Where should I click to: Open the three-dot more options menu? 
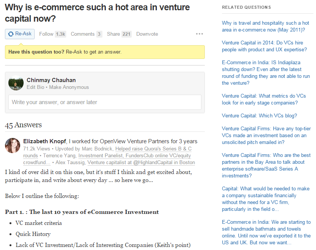199,34
